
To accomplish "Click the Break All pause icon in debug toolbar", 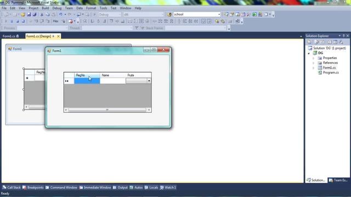I will point(12,21).
